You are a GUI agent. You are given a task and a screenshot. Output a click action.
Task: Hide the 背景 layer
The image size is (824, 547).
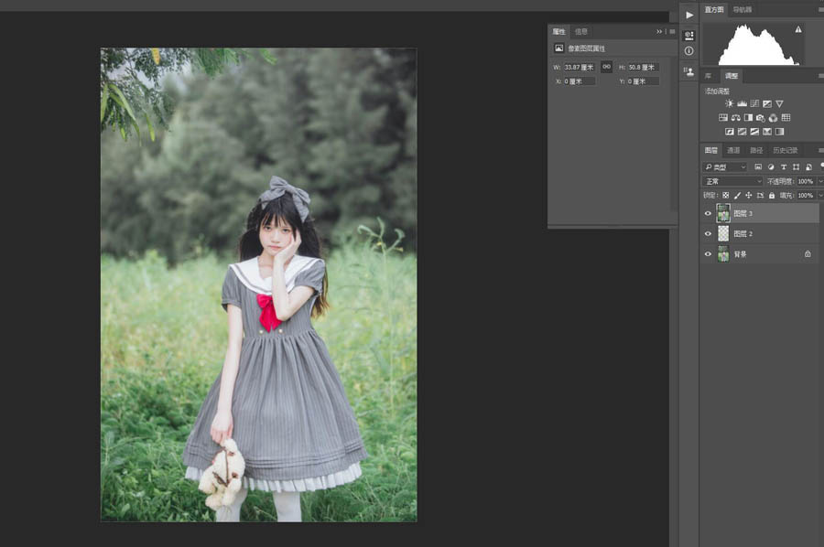tap(708, 253)
